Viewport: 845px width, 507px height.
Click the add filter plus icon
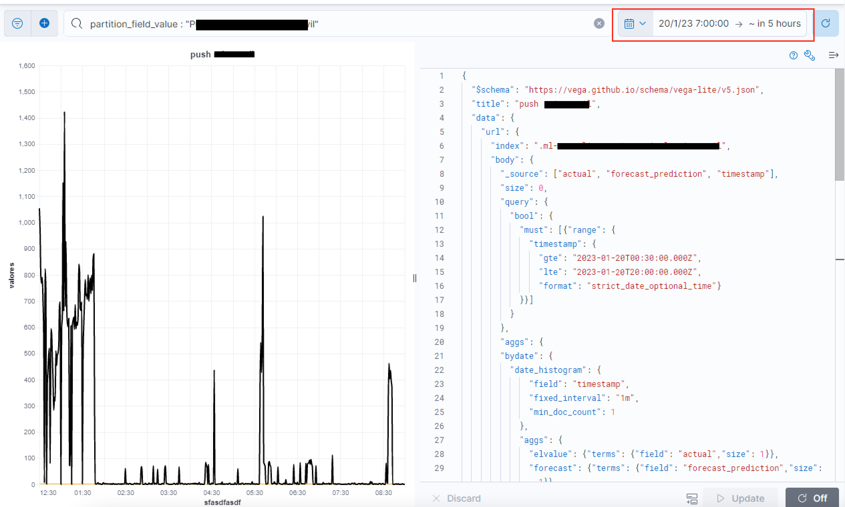click(x=44, y=23)
